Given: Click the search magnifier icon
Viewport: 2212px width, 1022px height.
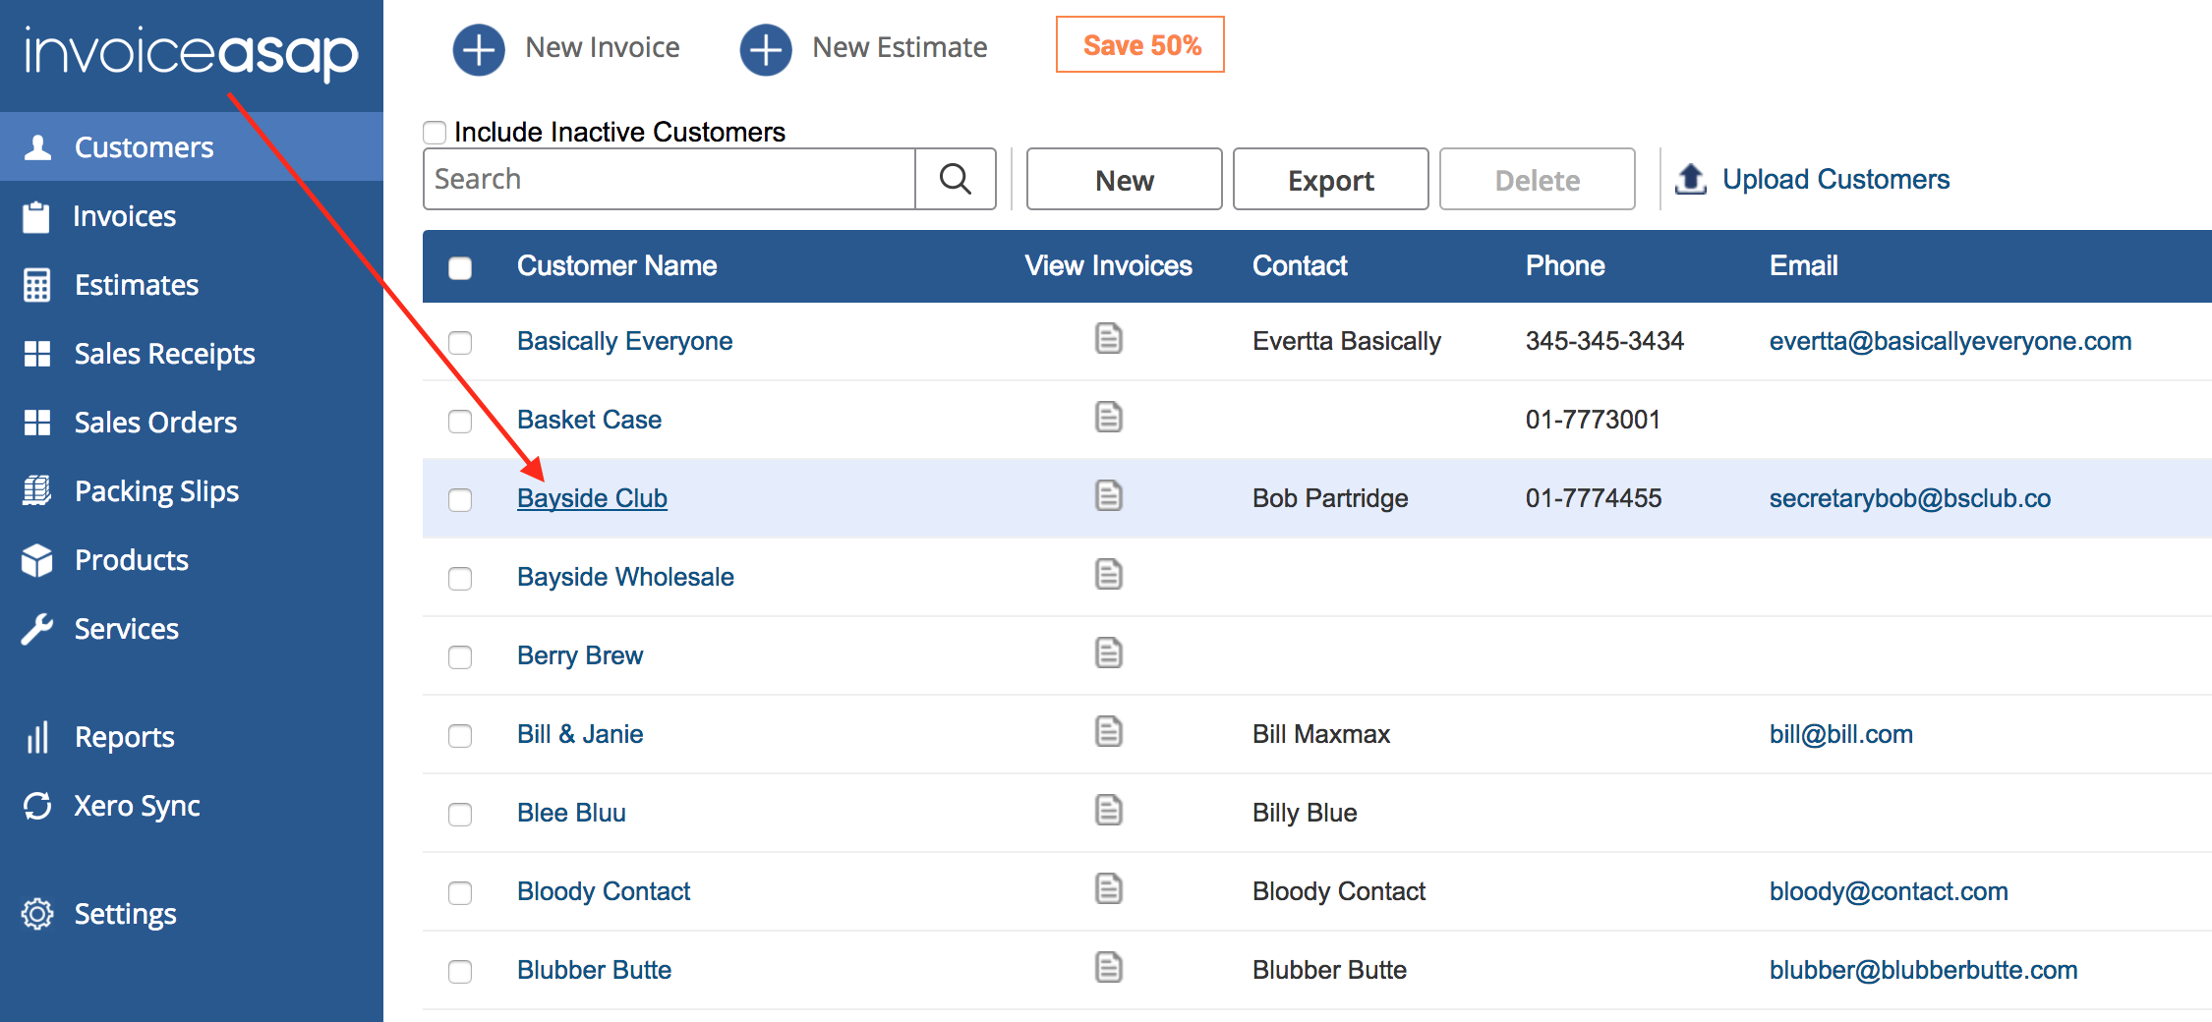Looking at the screenshot, I should coord(956,179).
